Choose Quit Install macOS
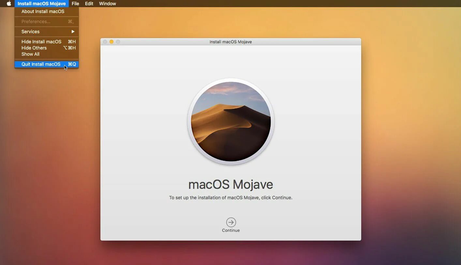The width and height of the screenshot is (461, 265). (x=47, y=64)
